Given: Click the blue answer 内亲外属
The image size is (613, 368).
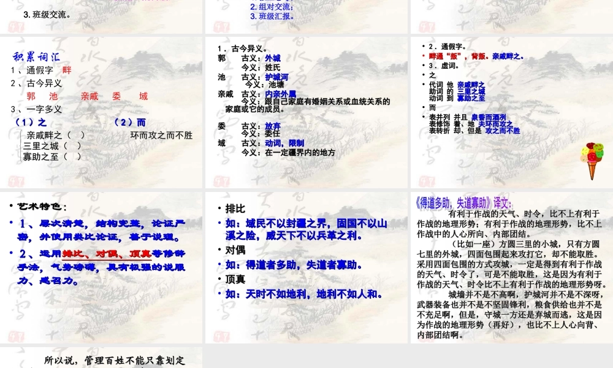Looking at the screenshot, I should [280, 94].
